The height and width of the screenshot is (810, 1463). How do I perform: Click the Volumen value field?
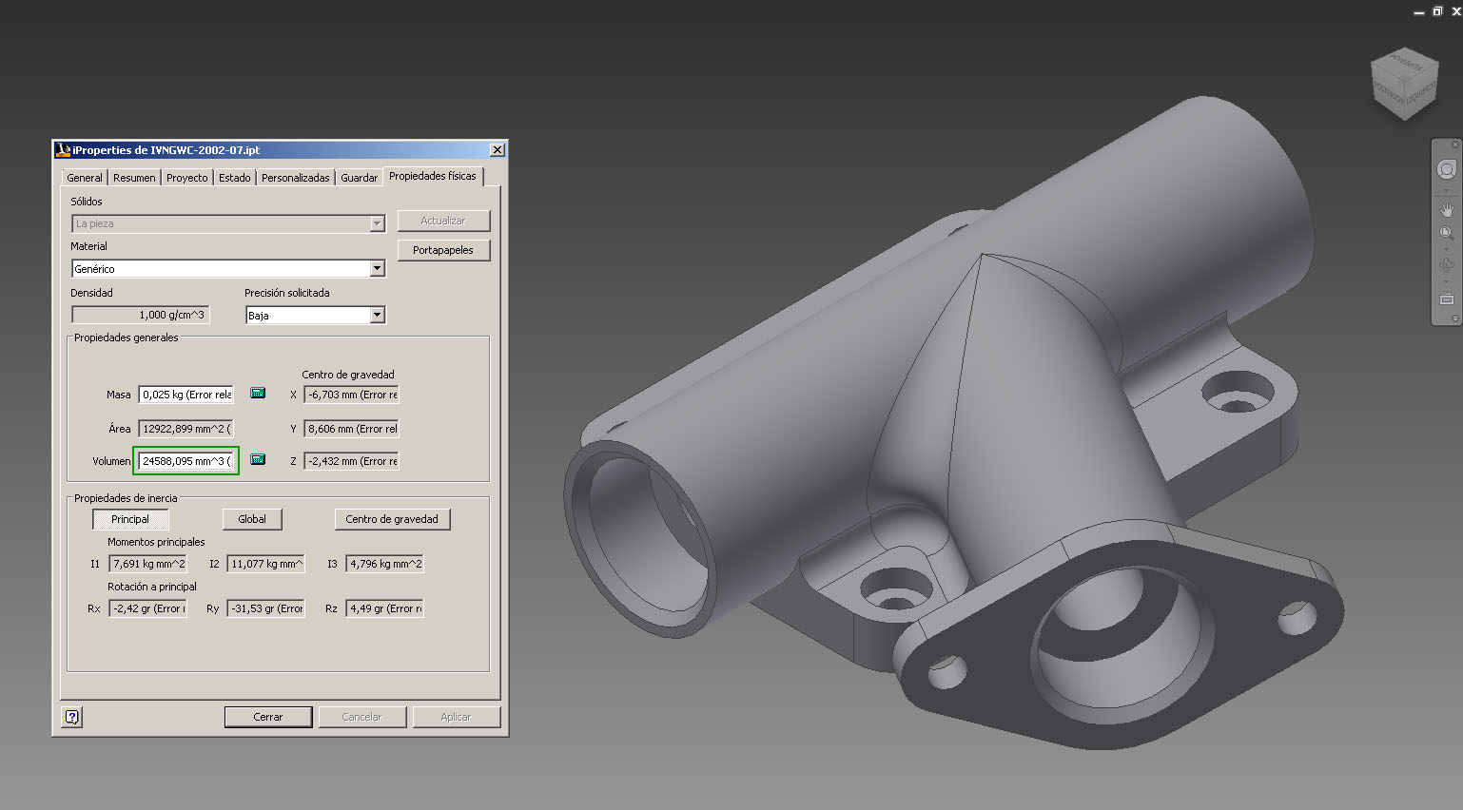pos(186,461)
